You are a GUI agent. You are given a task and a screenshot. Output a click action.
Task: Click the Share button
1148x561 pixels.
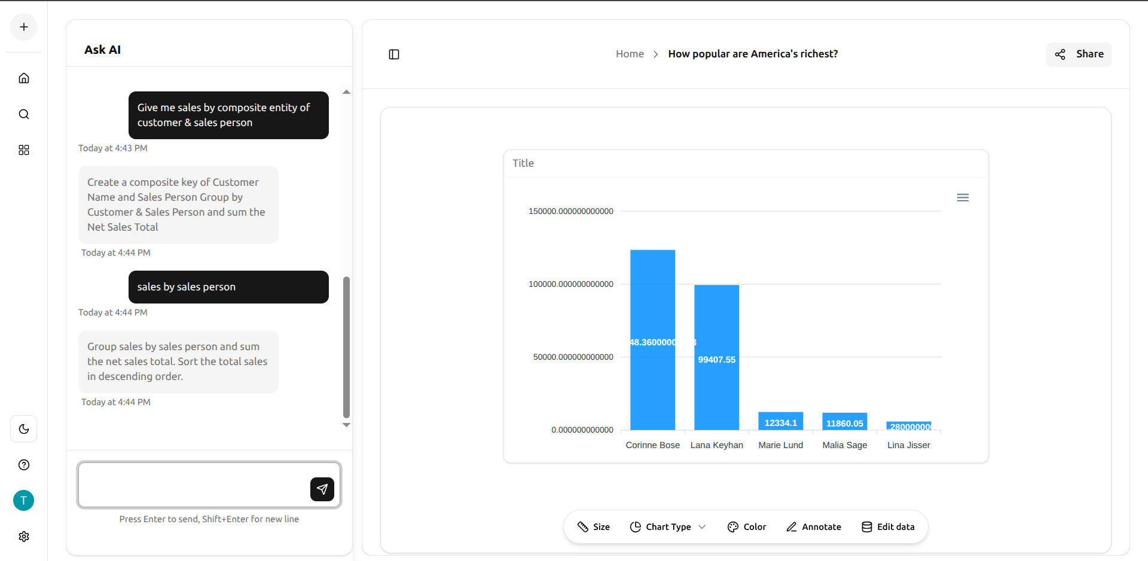click(x=1079, y=54)
